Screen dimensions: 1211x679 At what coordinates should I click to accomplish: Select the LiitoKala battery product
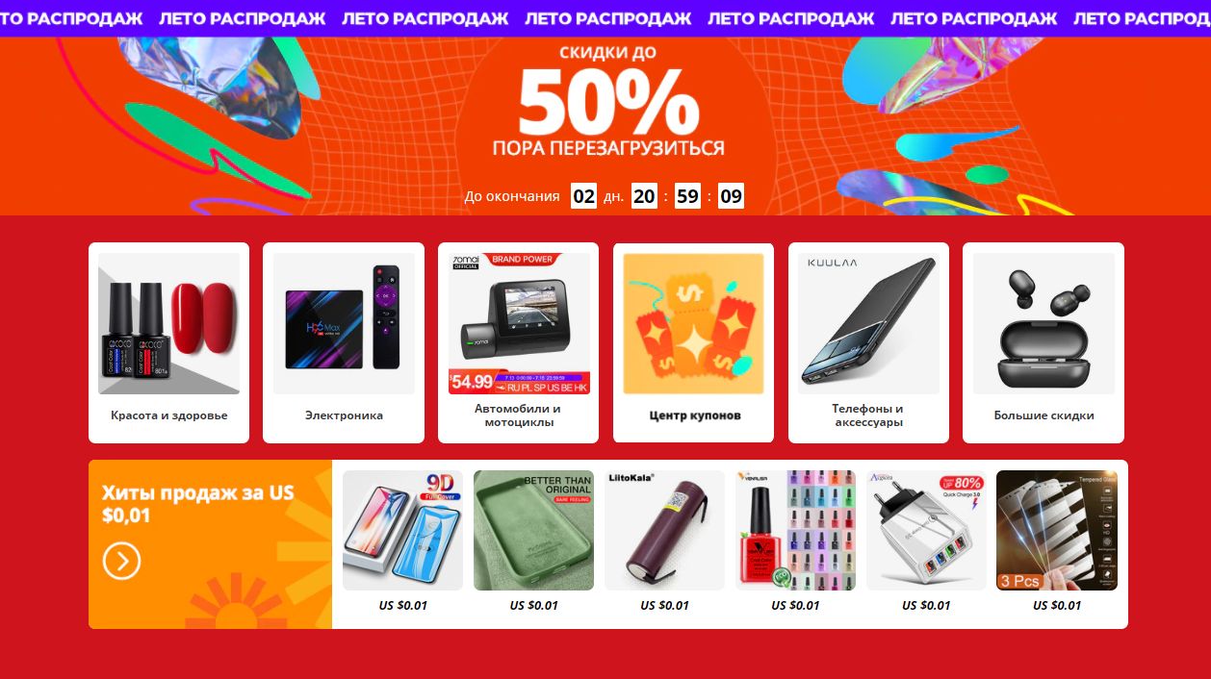664,530
